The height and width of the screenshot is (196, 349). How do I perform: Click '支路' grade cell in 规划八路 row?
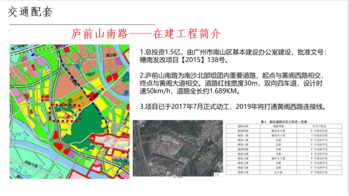[278, 168]
